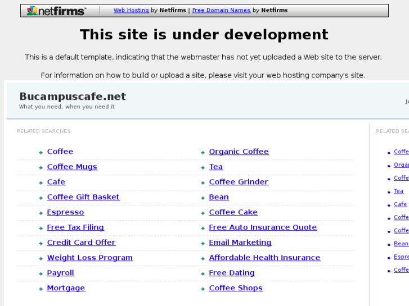Viewport: 409px width, 306px height.
Task: Click the arrow bullet beside Free Dating
Action: pyautogui.click(x=203, y=273)
